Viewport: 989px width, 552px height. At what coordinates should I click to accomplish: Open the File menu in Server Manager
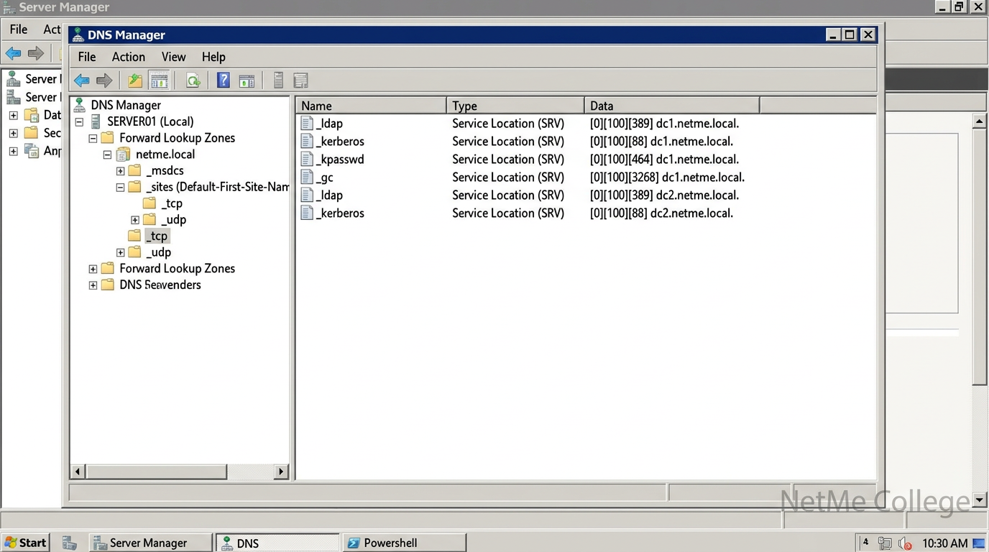(19, 29)
